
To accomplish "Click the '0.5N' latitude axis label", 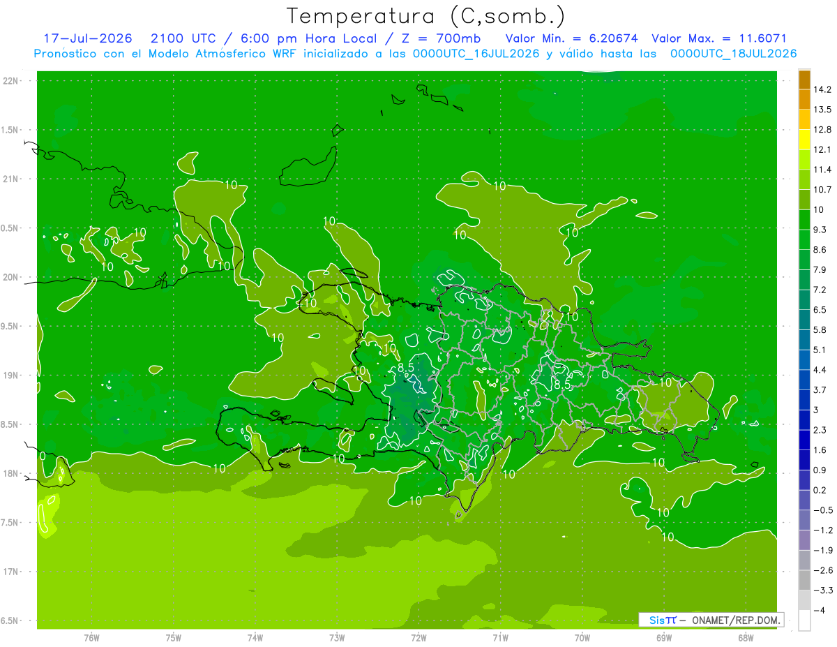I will pos(11,228).
